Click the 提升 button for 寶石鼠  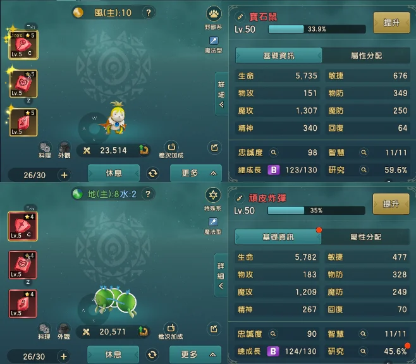(x=391, y=23)
